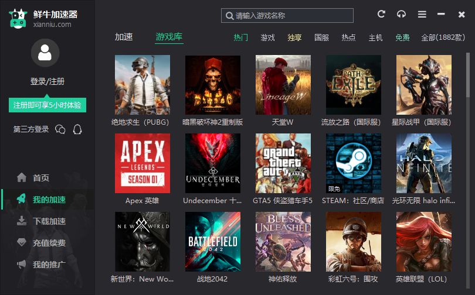Open the 首页 sidebar item
Image resolution: width=475 pixels, height=295 pixels.
[x=48, y=178]
